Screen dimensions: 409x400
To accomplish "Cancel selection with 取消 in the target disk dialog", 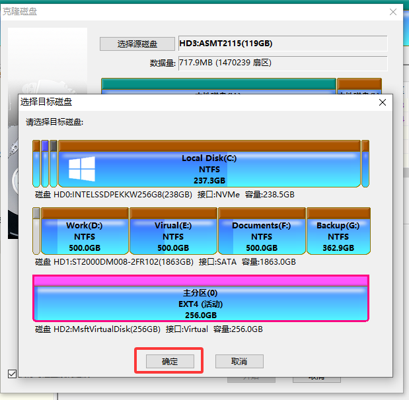I will (239, 361).
